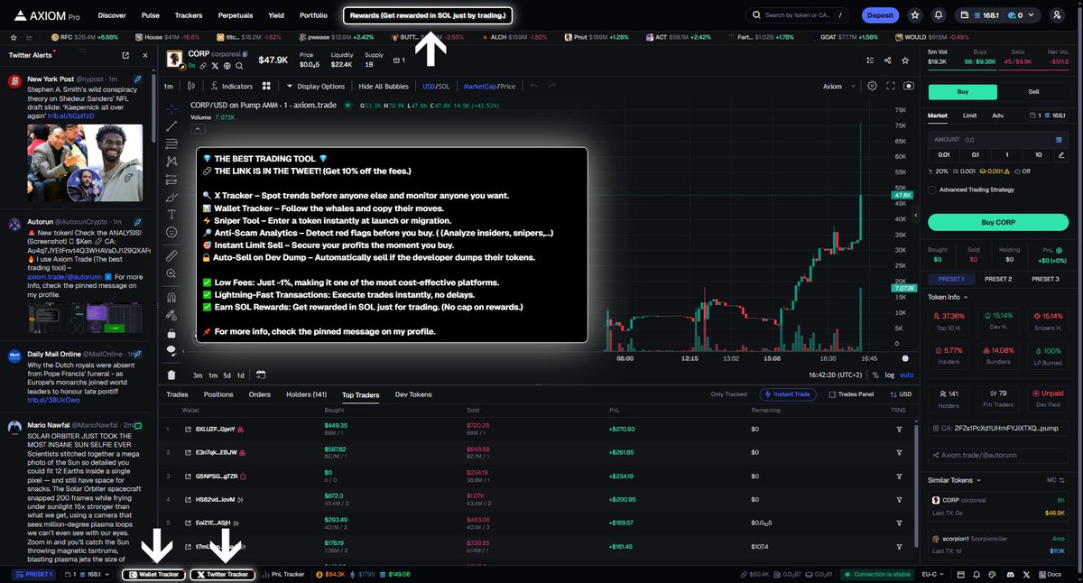
Task: Toggle Only Tracked filter
Action: (x=730, y=394)
